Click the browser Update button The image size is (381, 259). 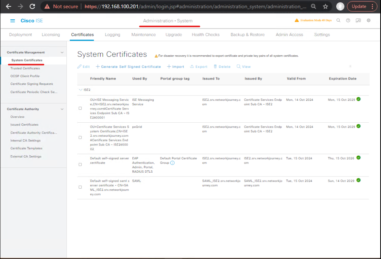[359, 6]
